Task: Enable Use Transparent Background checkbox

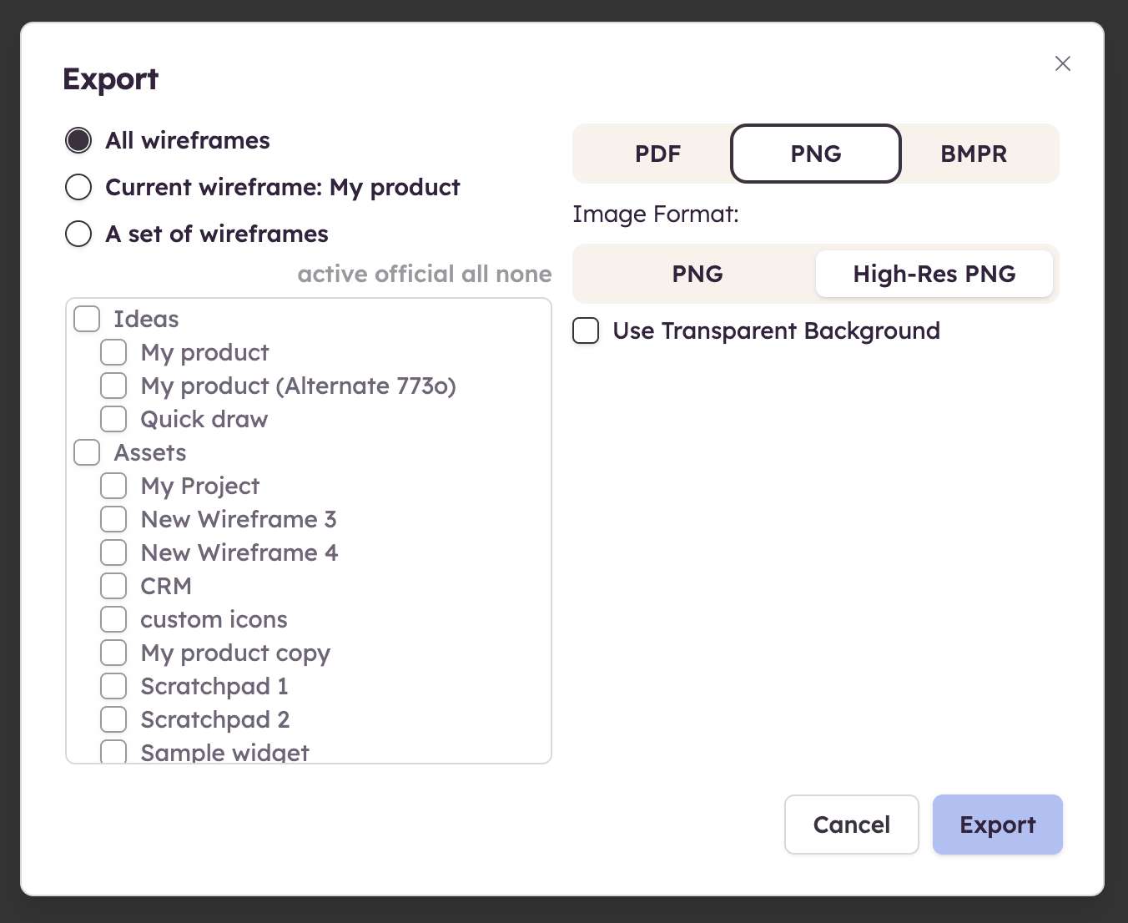Action: point(586,330)
